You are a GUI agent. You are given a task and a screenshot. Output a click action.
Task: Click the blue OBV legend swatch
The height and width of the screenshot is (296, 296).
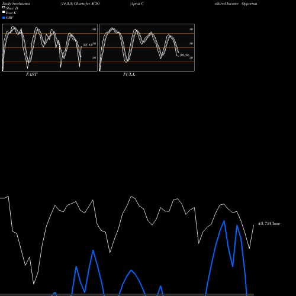4,18
